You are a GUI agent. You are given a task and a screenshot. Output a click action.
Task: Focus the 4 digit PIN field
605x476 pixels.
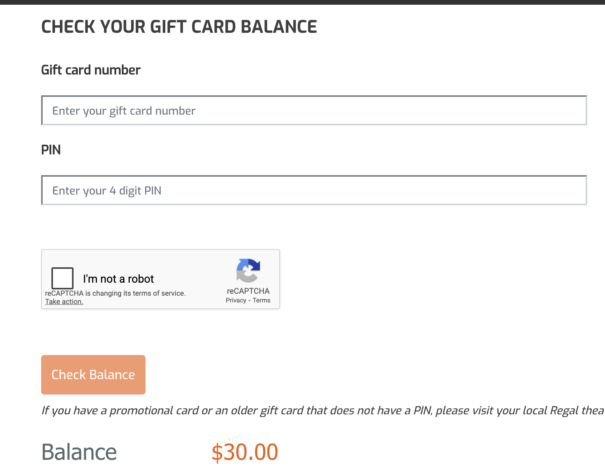314,191
